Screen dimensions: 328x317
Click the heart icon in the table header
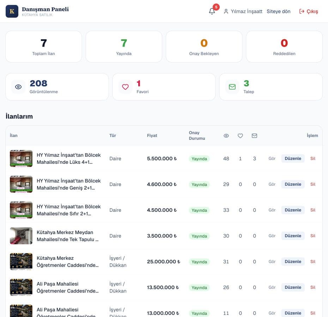click(x=240, y=136)
